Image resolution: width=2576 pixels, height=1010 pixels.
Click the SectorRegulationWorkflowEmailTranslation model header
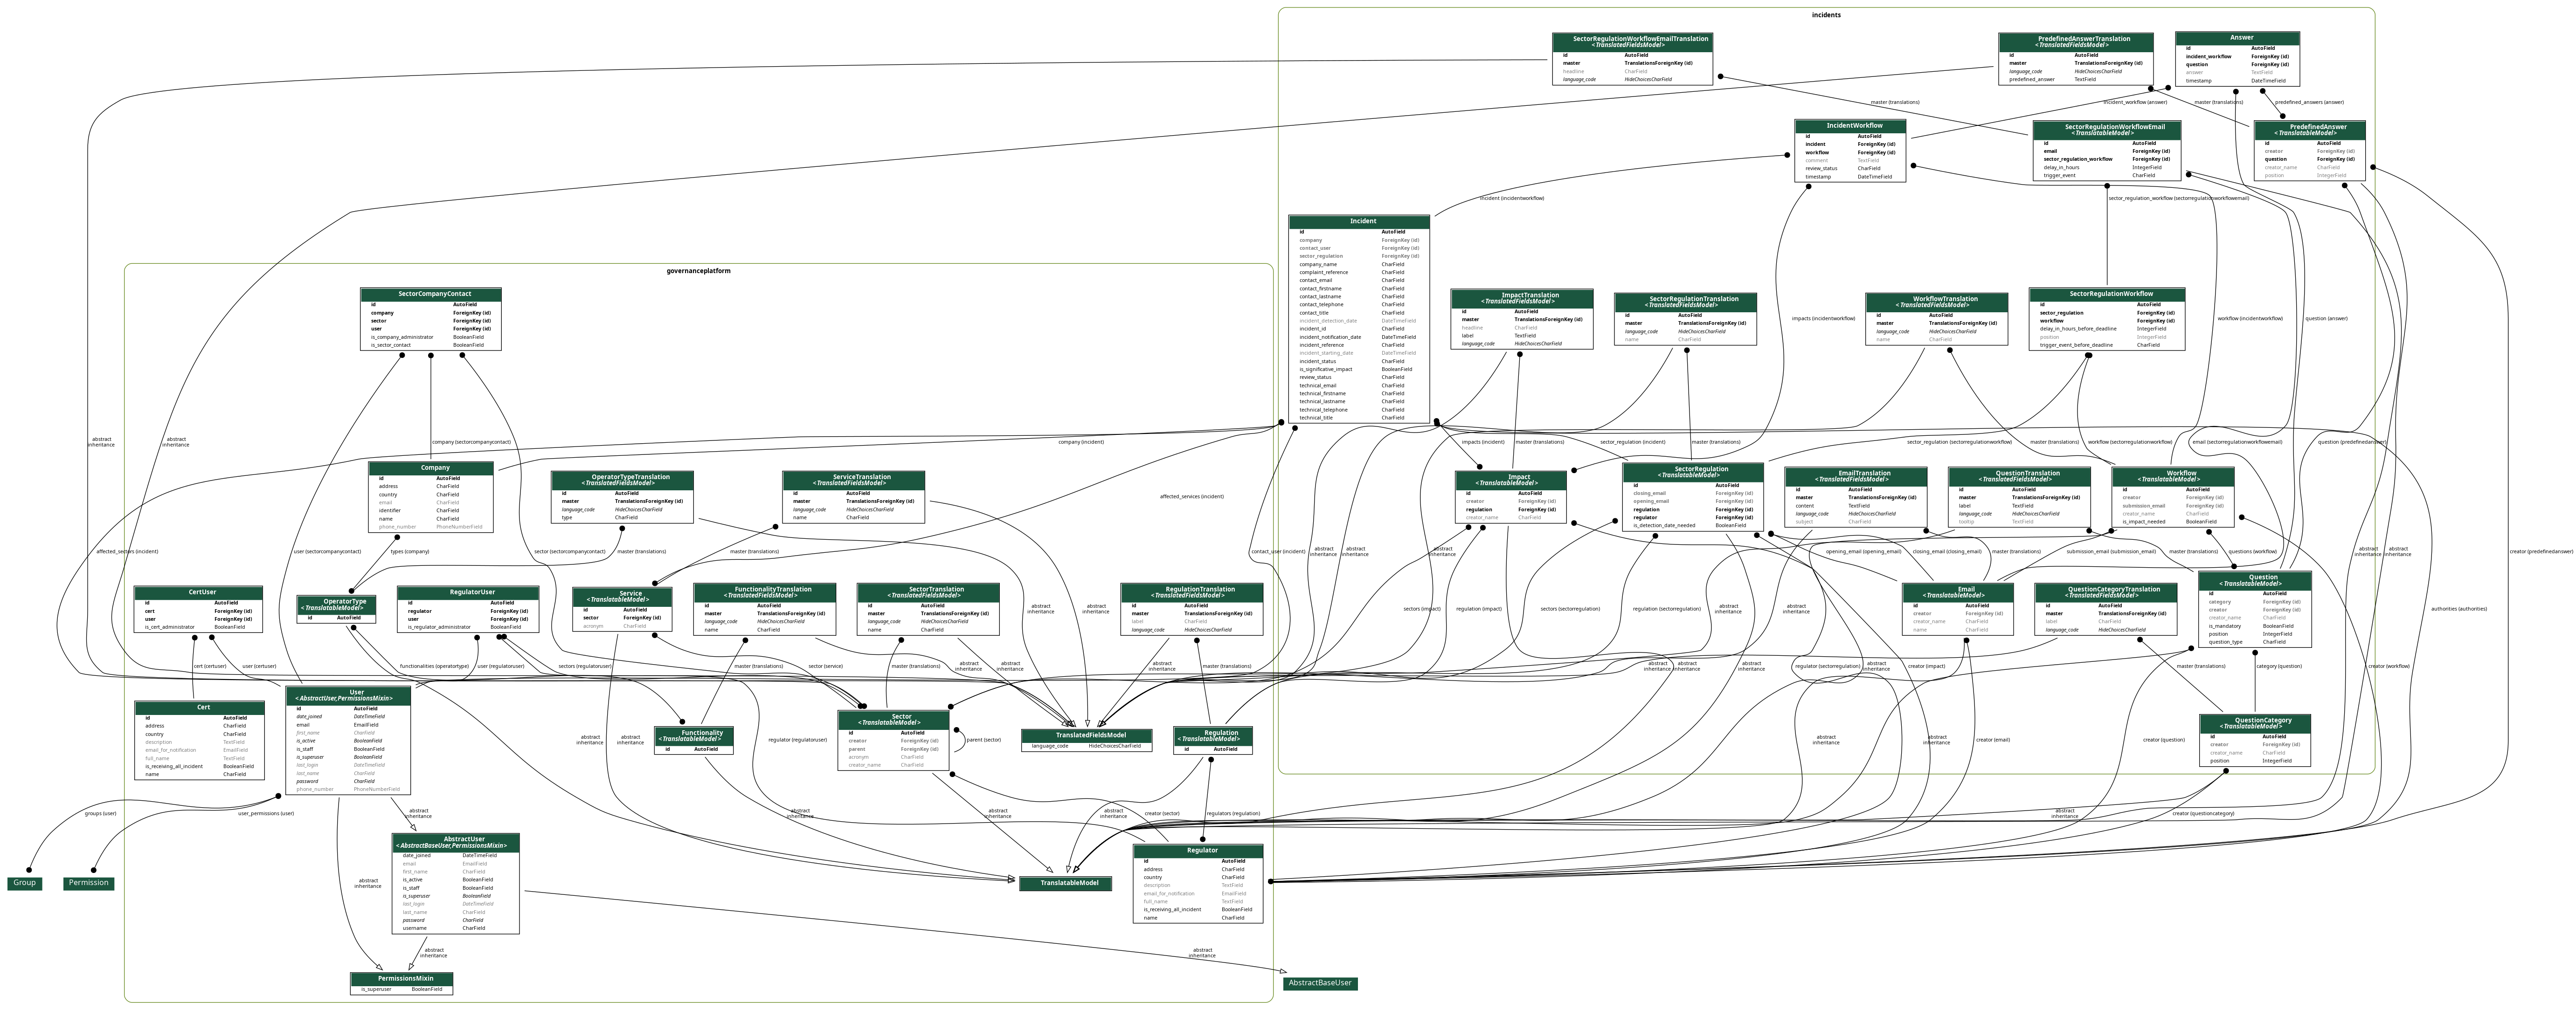coord(1633,42)
